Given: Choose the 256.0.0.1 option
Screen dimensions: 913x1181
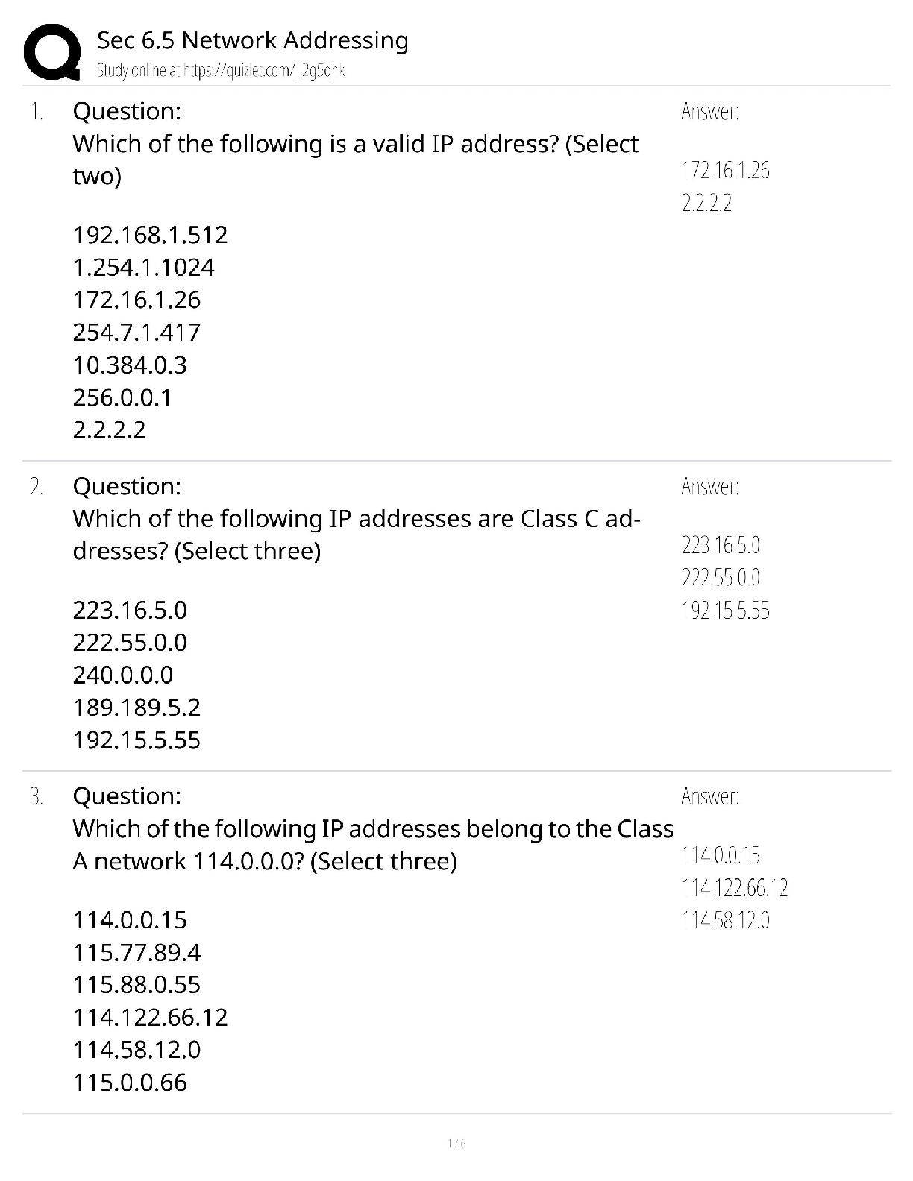Looking at the screenshot, I should (x=122, y=397).
